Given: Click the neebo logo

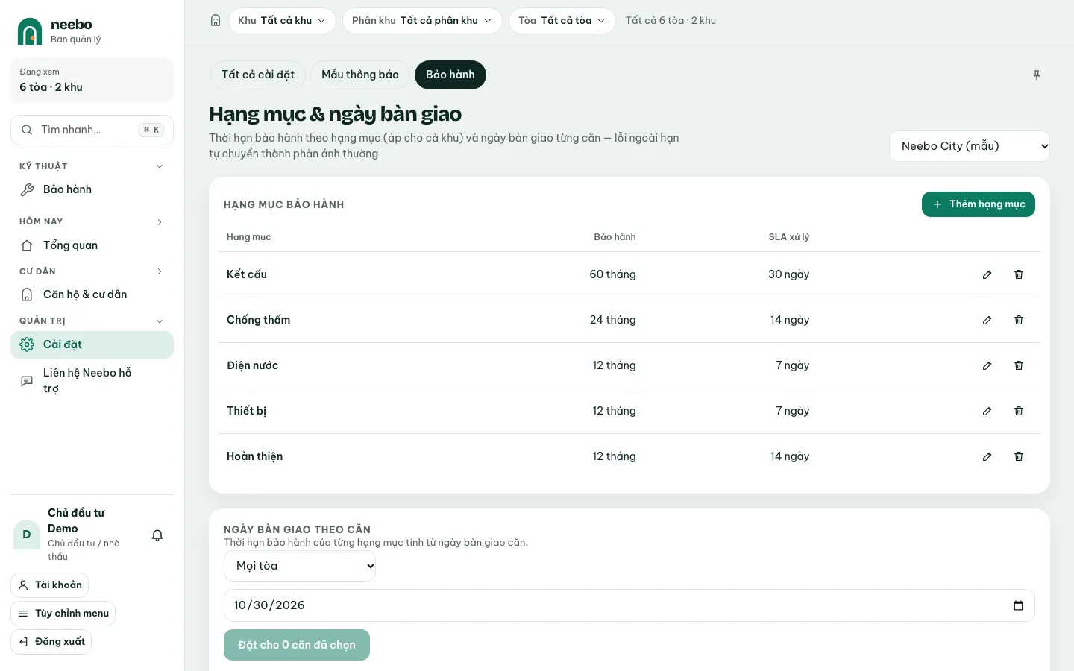Looking at the screenshot, I should click(x=60, y=31).
